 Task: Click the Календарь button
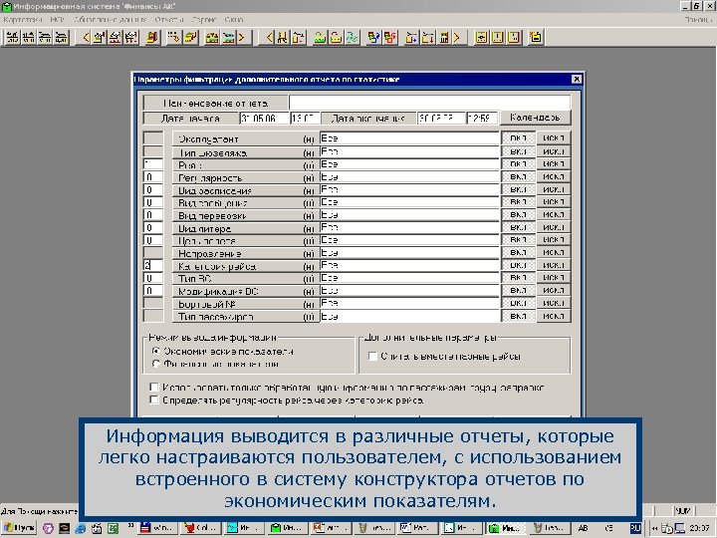(535, 118)
